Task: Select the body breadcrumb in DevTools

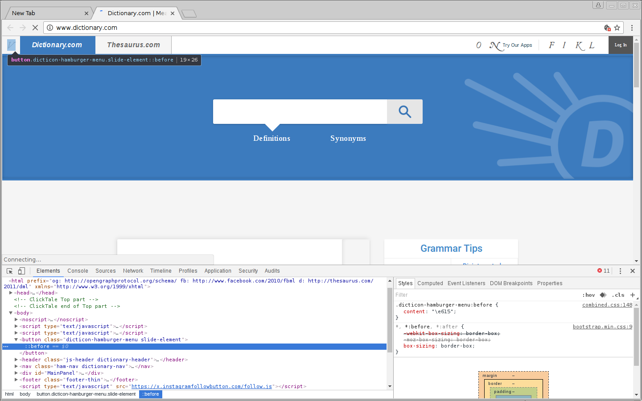Action: click(x=25, y=394)
